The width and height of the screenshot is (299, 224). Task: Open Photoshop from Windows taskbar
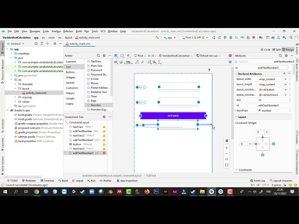[156, 192]
